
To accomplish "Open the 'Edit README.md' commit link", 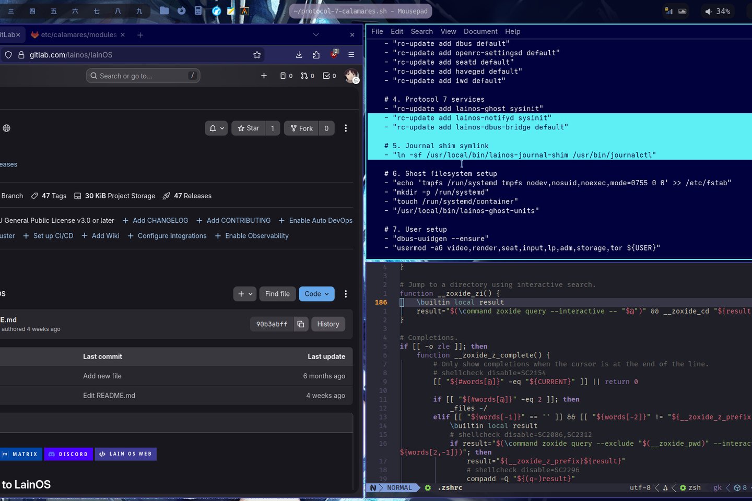I will (109, 396).
